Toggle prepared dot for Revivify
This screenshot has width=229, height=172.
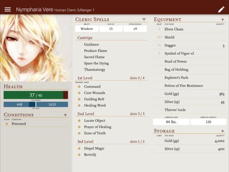79,155
